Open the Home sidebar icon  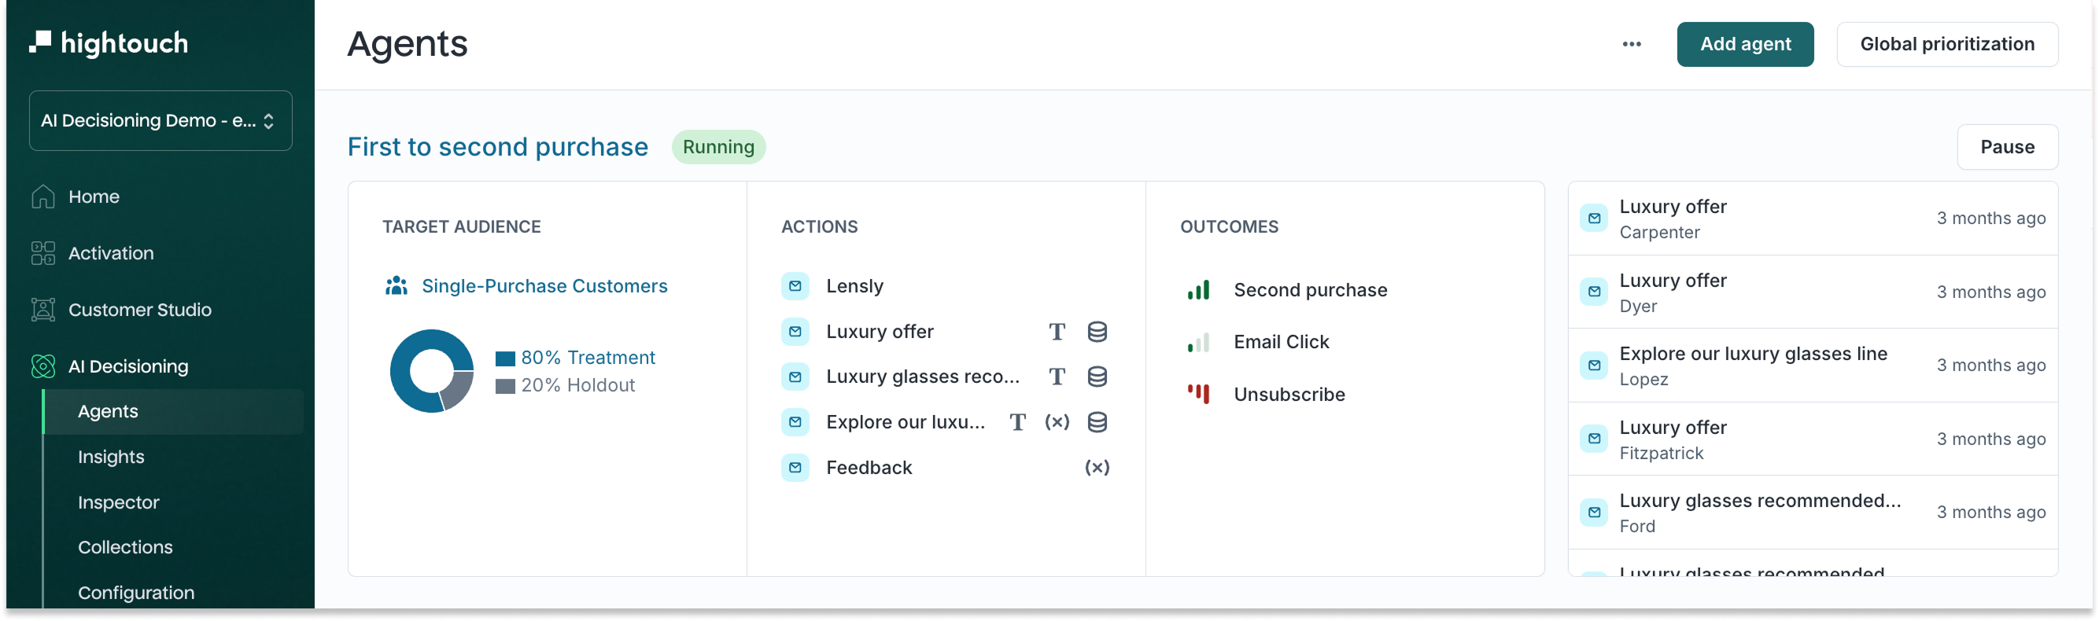coord(43,197)
